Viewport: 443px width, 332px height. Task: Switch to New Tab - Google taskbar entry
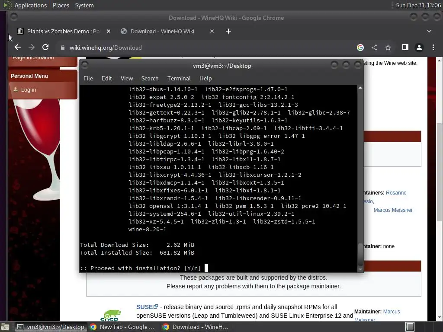pyautogui.click(x=123, y=327)
